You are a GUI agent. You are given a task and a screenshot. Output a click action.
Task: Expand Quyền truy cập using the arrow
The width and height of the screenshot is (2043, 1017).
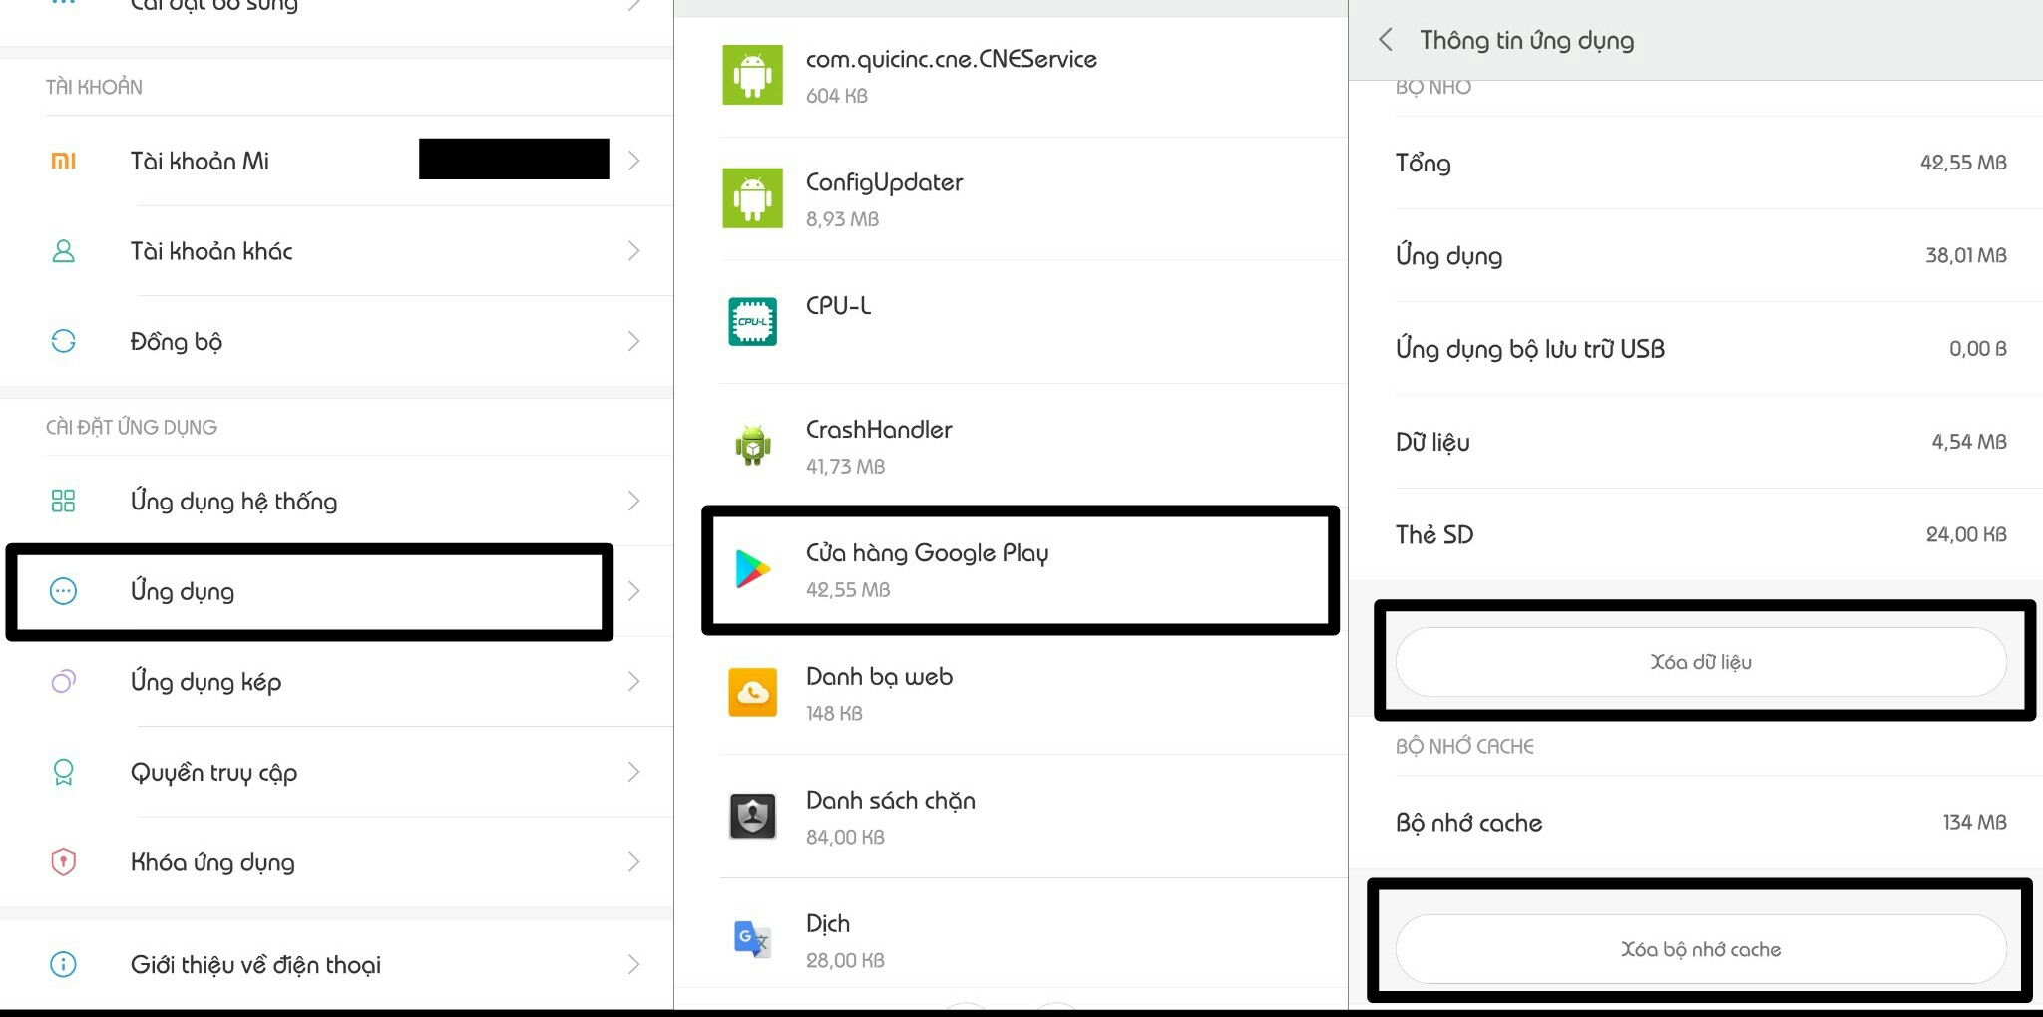(x=633, y=772)
